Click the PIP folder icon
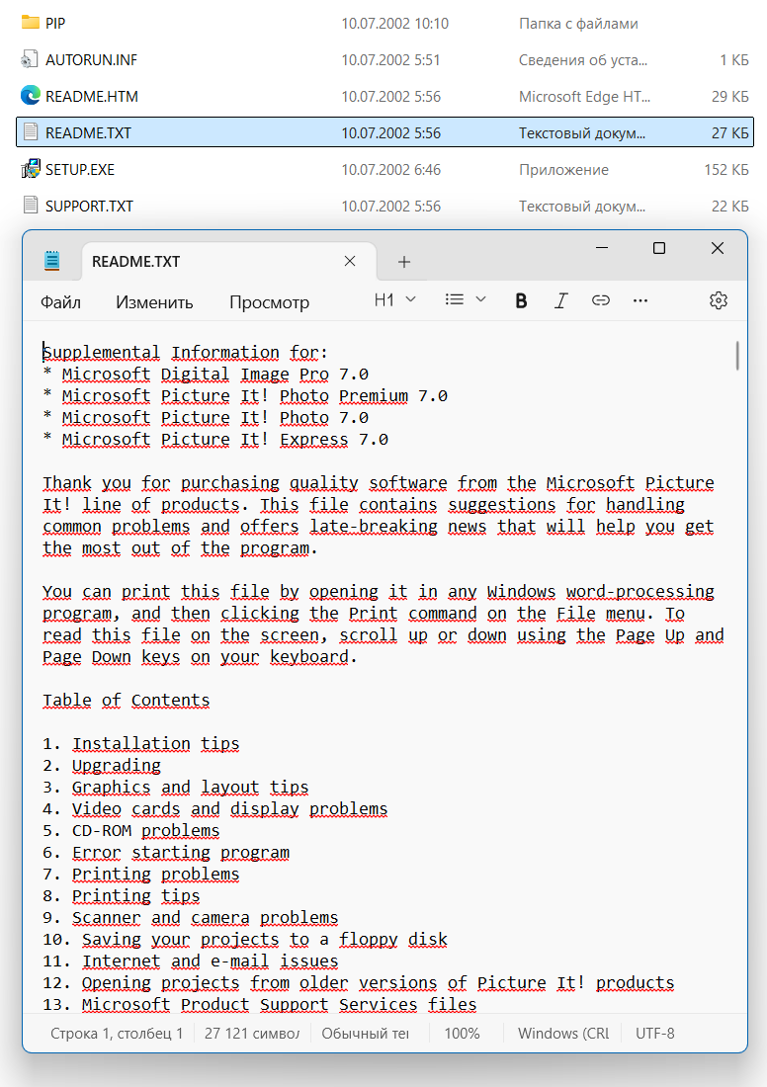This screenshot has height=1087, width=767. point(30,23)
